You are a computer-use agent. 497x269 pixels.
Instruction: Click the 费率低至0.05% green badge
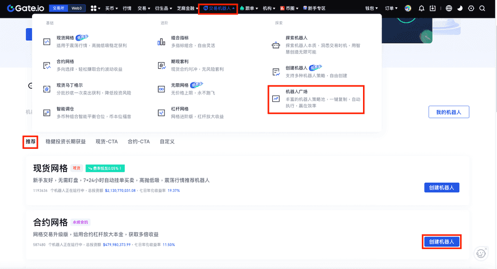(105, 168)
